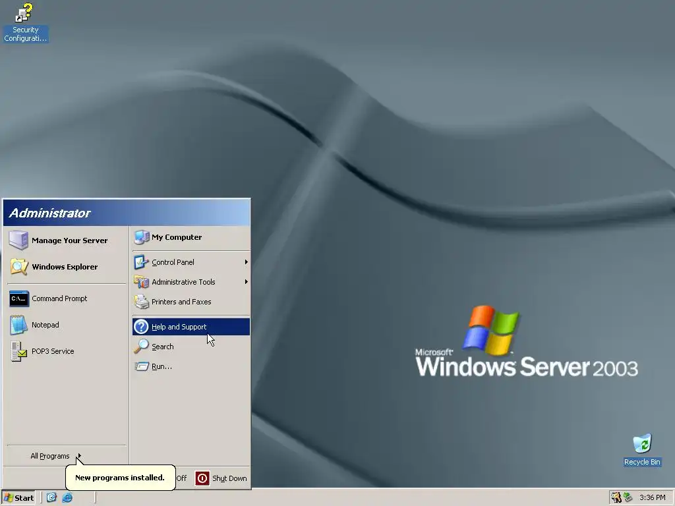This screenshot has height=506, width=675.
Task: Open the Run... dialog entry
Action: (x=191, y=366)
